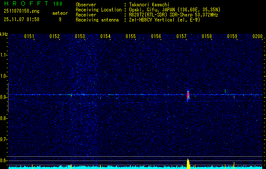Click the 25.11.07 01:50 timestamp
The width and height of the screenshot is (266, 169).
pos(21,19)
